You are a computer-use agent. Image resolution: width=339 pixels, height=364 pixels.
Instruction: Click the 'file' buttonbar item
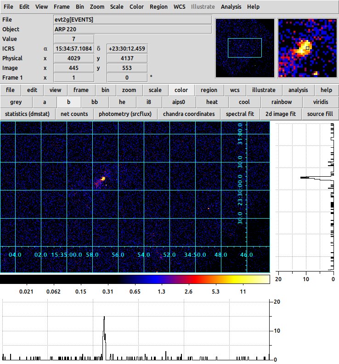(x=10, y=90)
